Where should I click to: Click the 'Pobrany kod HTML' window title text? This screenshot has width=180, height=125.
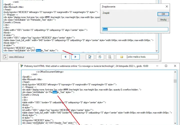86,66
